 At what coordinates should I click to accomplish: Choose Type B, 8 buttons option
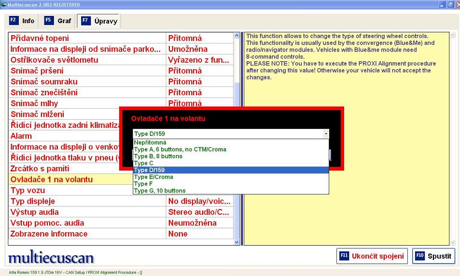click(231, 156)
